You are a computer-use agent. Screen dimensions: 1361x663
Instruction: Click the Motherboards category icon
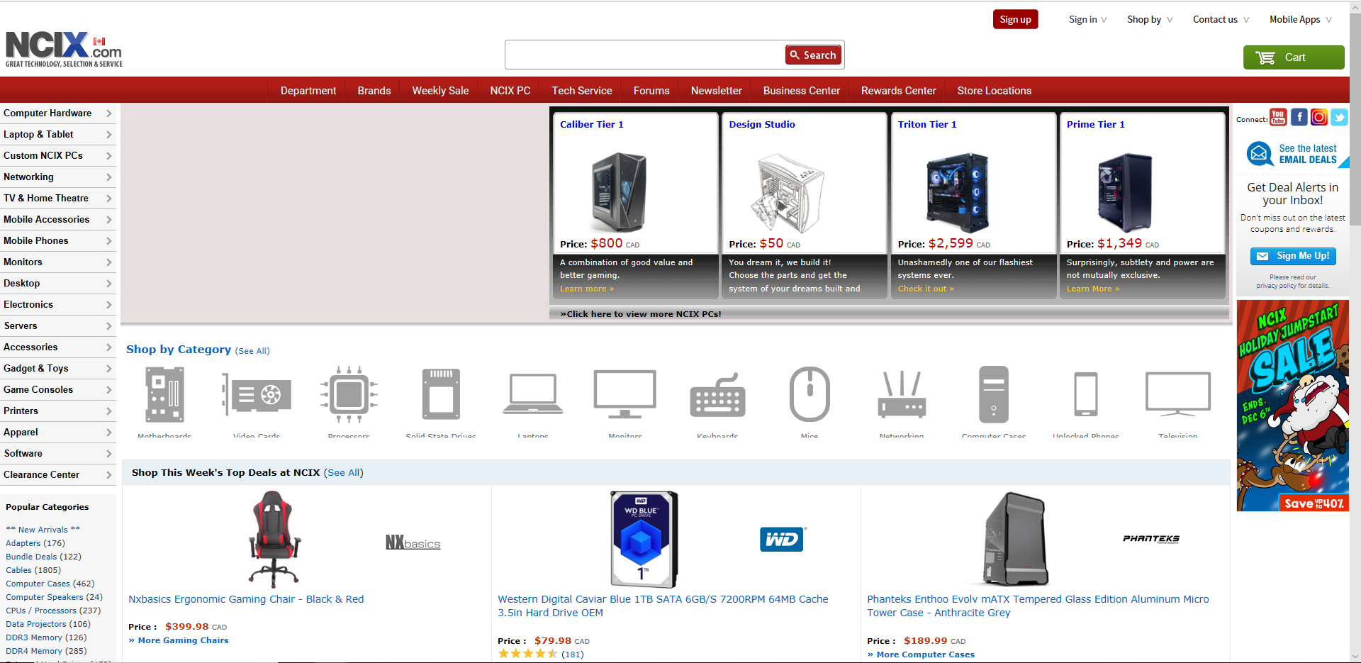point(164,394)
